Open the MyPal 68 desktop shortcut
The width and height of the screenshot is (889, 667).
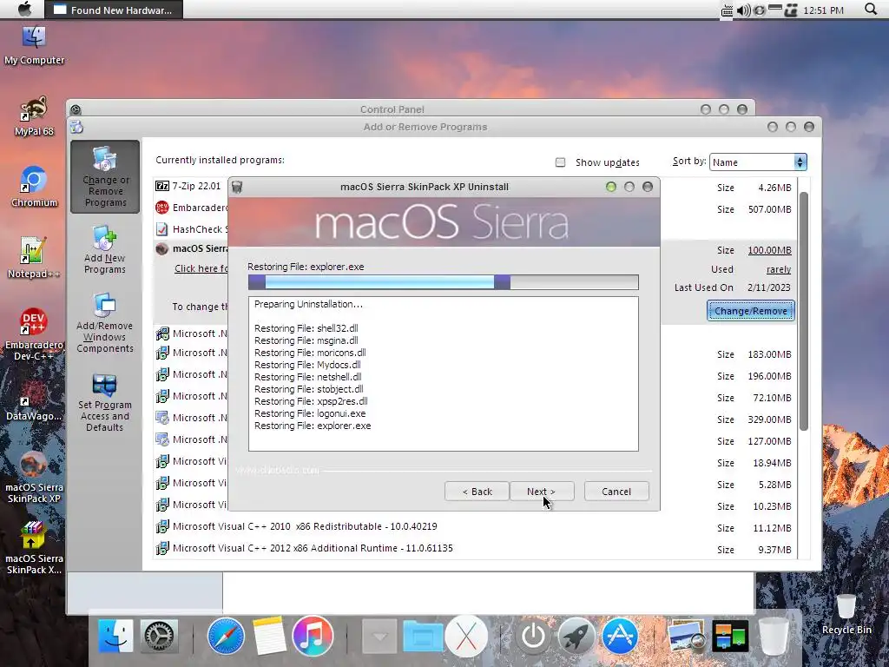click(x=34, y=116)
